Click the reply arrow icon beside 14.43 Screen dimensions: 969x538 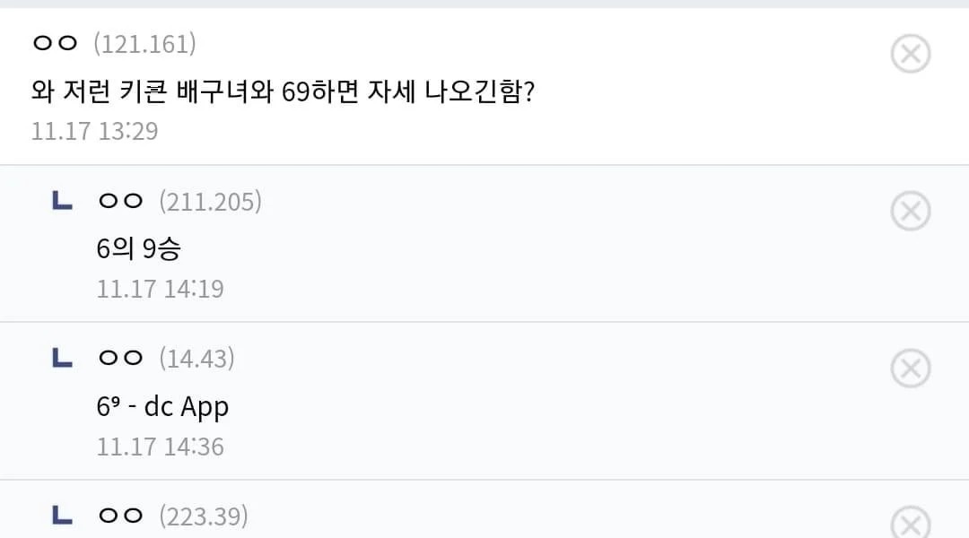click(x=63, y=359)
